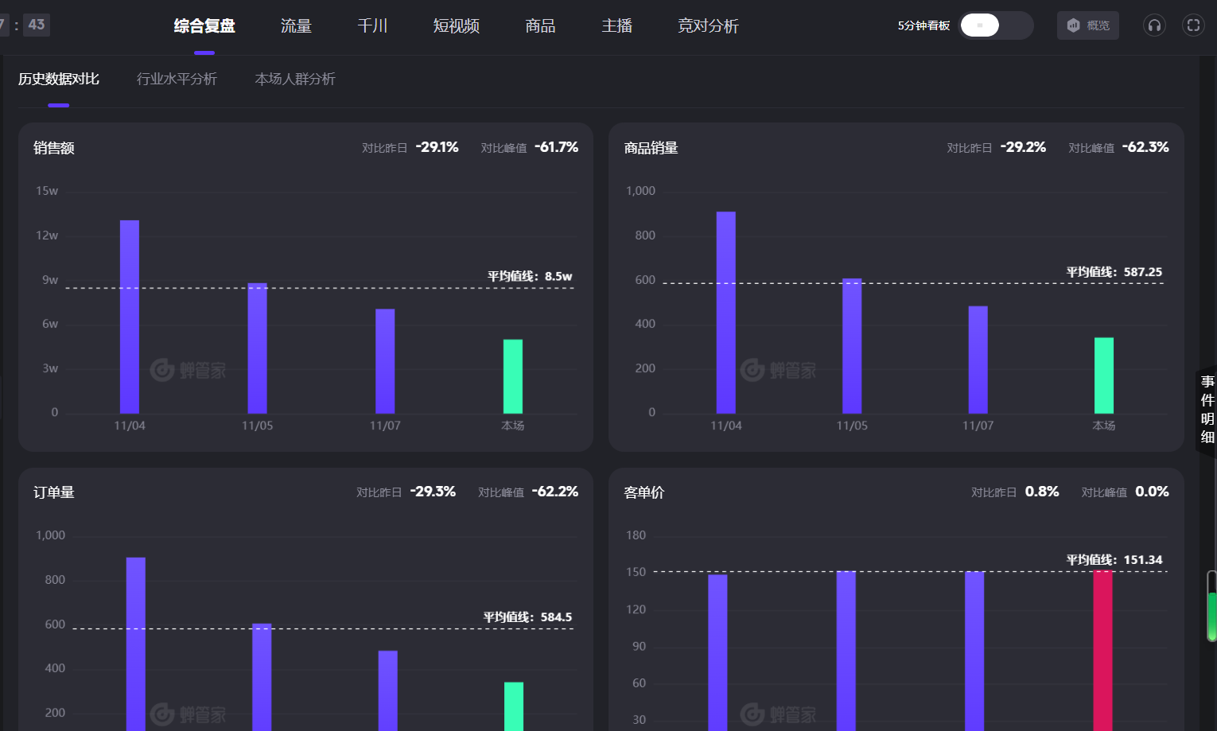Click the -61.7% peak comparison value
Viewport: 1217px width, 731px height.
click(x=557, y=147)
